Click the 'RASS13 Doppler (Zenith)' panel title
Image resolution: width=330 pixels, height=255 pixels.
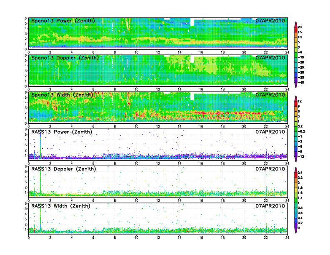click(x=64, y=169)
